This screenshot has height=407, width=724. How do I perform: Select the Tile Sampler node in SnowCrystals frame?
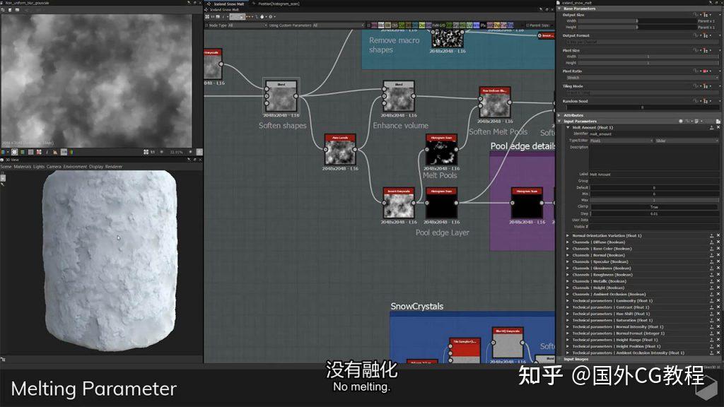tap(465, 349)
